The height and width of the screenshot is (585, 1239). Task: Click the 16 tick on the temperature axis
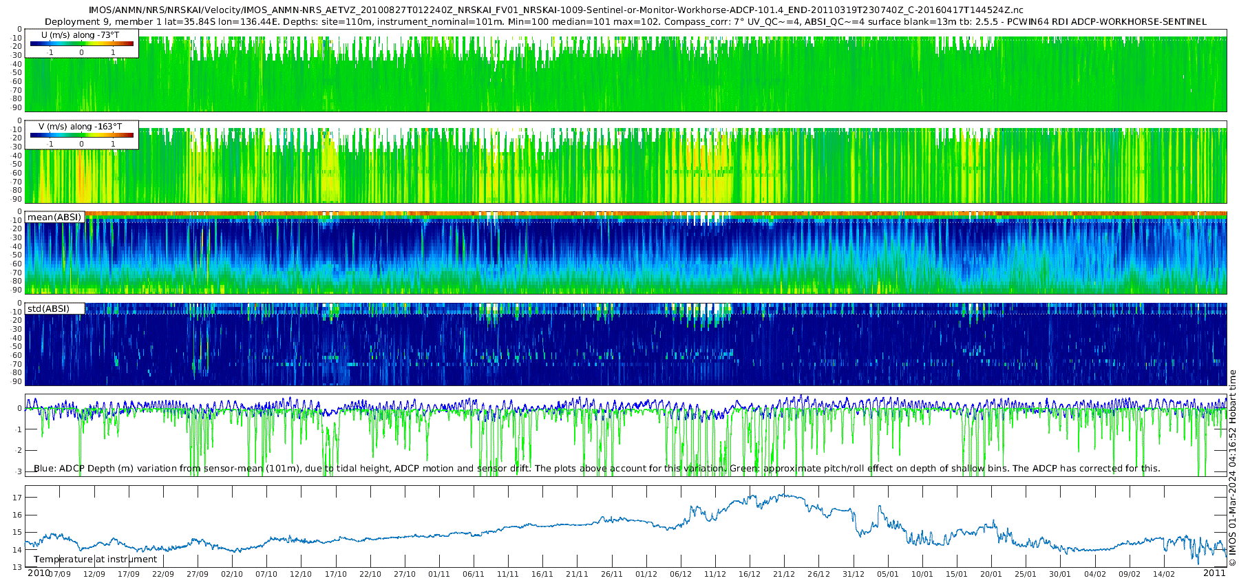tap(17, 515)
